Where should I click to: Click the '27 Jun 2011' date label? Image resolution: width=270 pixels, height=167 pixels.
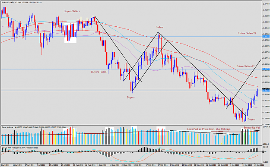29,165
